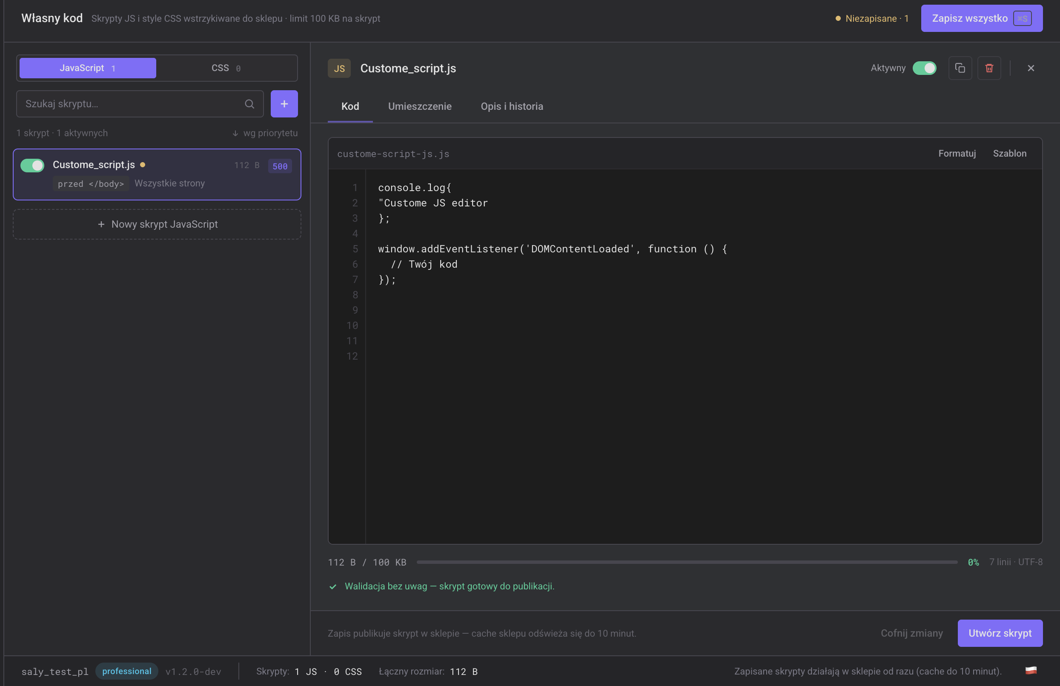The image size is (1060, 686).
Task: Select Custome_script.js card in list
Action: point(157,174)
